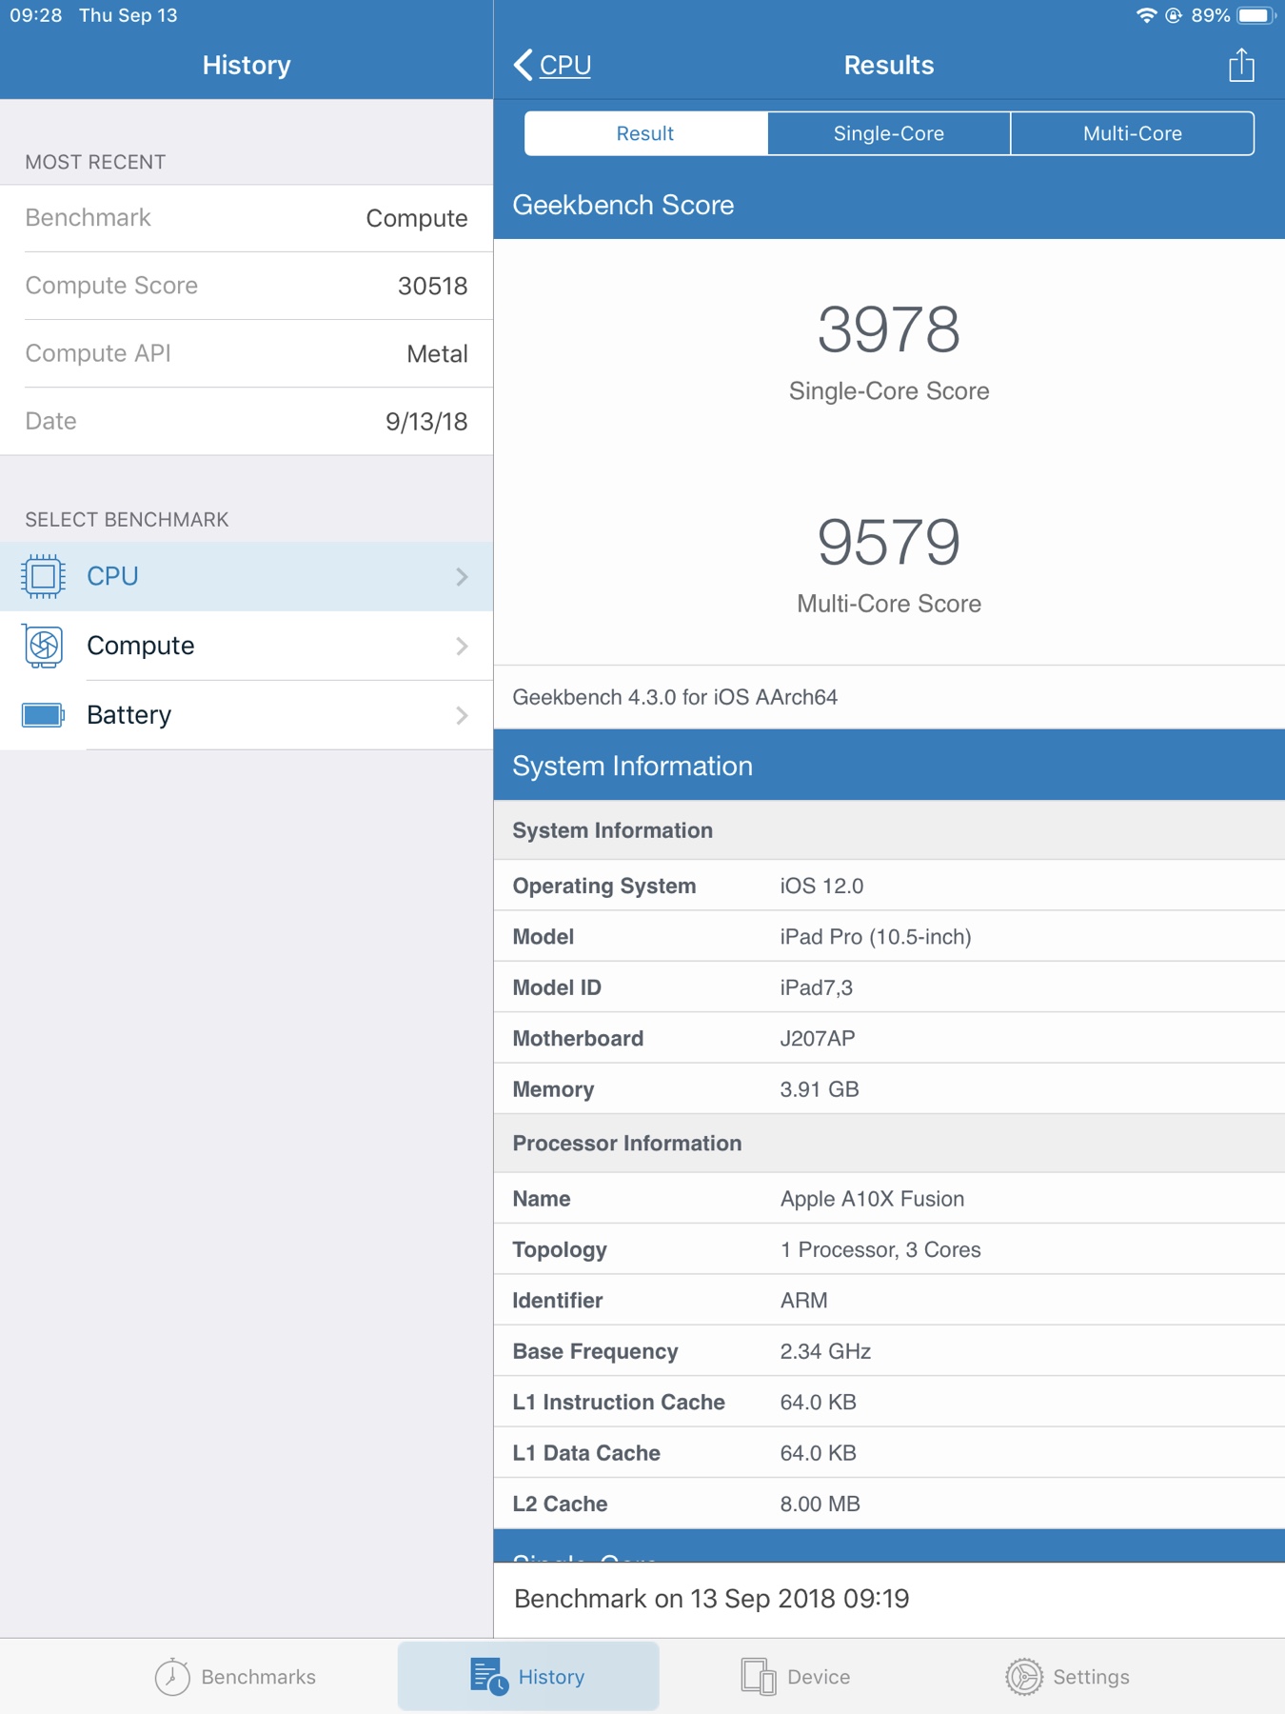Tap the L2 Cache value 8.00 MB
The height and width of the screenshot is (1714, 1285).
(820, 1504)
